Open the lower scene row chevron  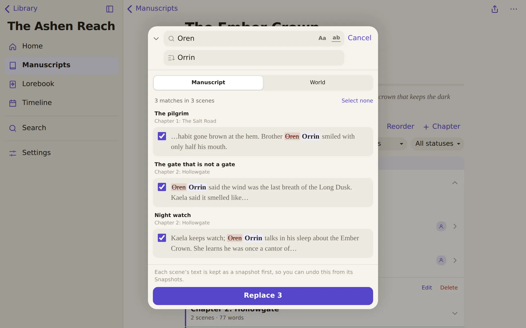click(455, 260)
